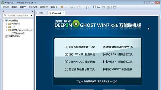The height and width of the screenshot is (90, 161).
Task: Toggle the library sidebar view icon
Action: coord(94,7)
